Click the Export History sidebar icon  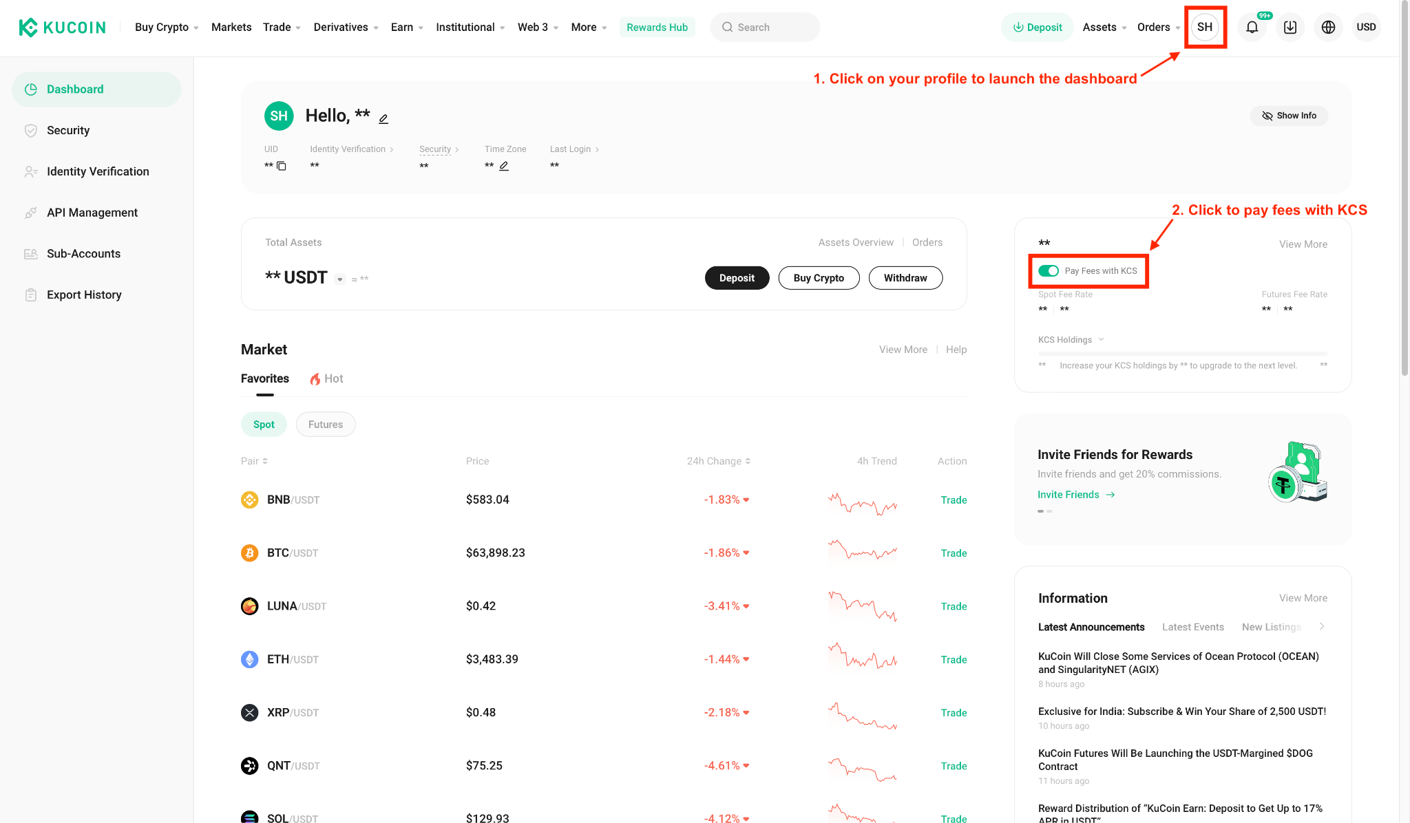click(31, 295)
